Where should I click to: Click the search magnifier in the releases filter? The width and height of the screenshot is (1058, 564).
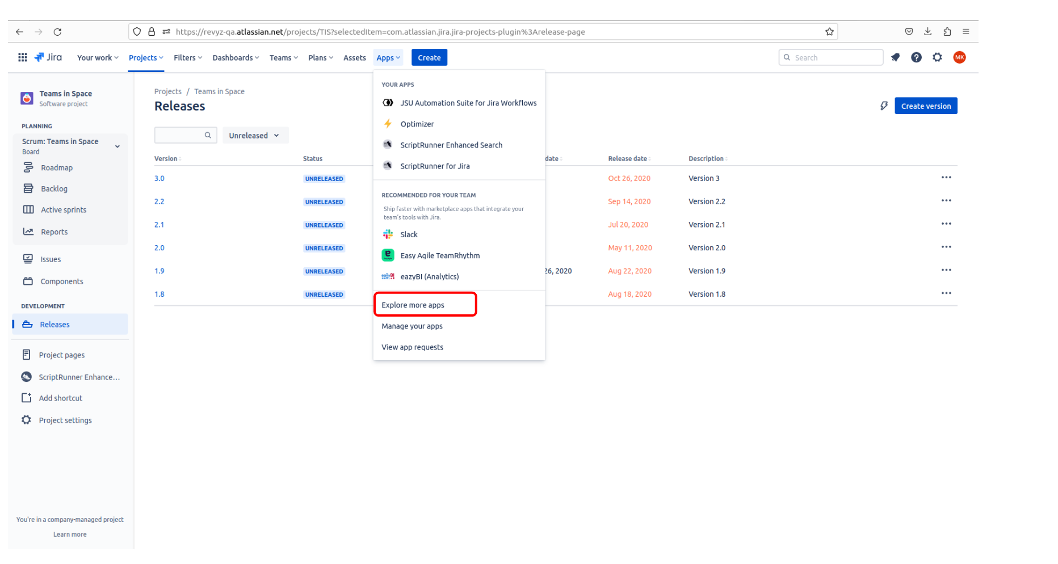[208, 135]
